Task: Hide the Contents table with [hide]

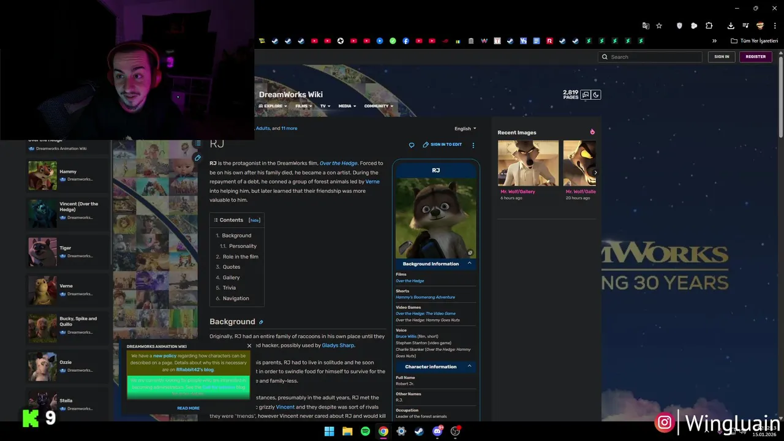Action: 254,221
